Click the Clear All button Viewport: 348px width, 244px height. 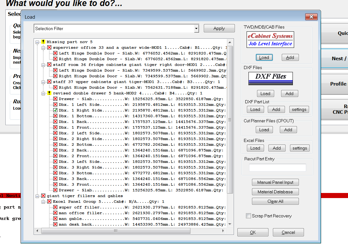click(x=275, y=201)
